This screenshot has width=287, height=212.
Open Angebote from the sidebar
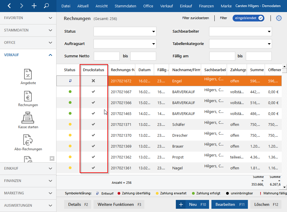tap(28, 77)
